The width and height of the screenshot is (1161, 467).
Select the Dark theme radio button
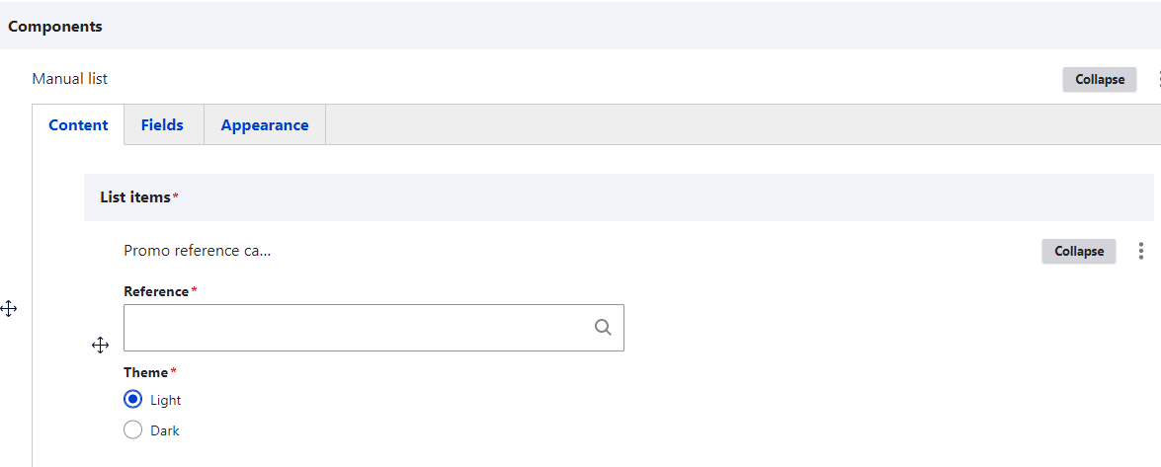[x=133, y=430]
